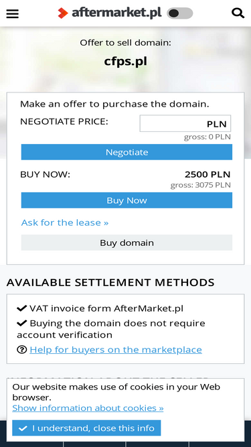251x447 pixels.
Task: Click the blue Negotiate button
Action: (x=127, y=152)
